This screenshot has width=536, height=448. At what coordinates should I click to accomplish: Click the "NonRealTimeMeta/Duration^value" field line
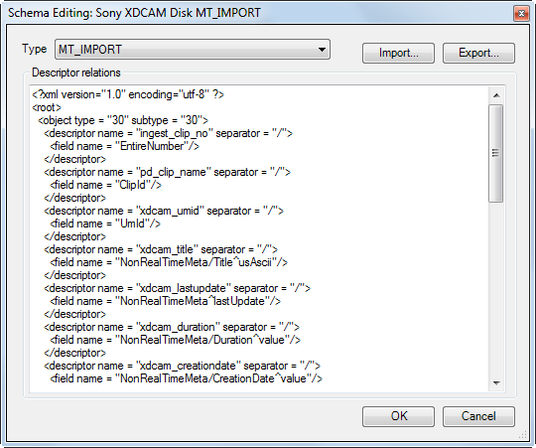(x=175, y=340)
